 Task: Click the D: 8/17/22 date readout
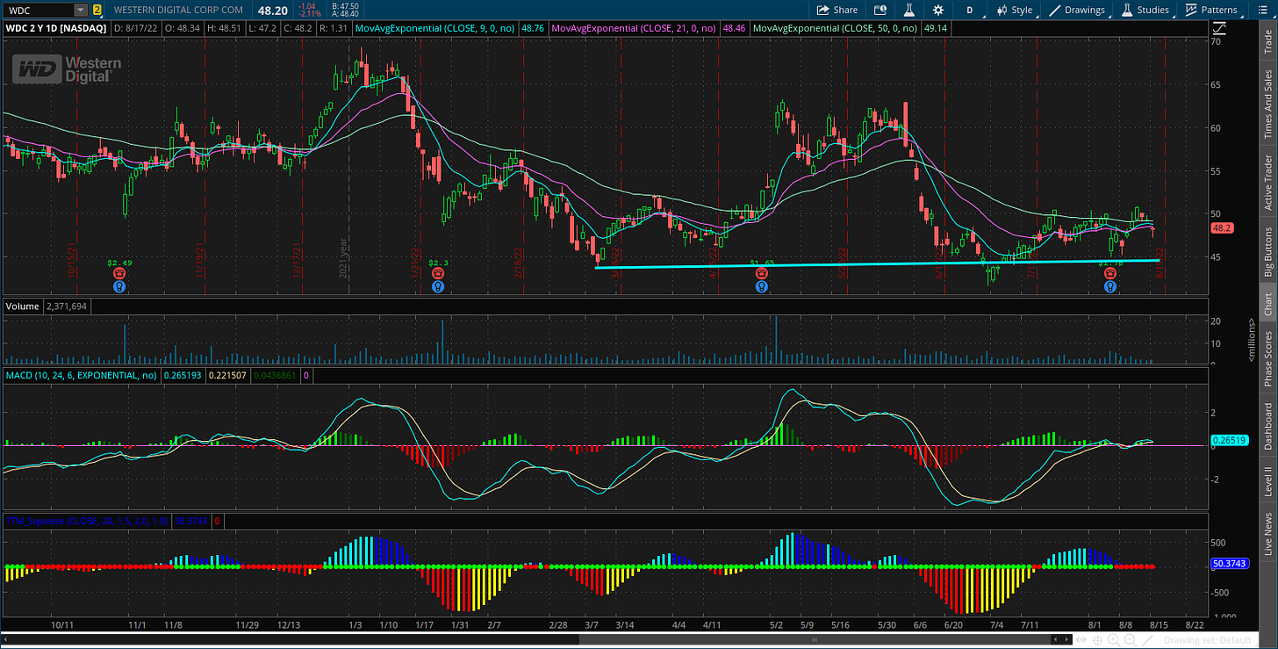[134, 28]
